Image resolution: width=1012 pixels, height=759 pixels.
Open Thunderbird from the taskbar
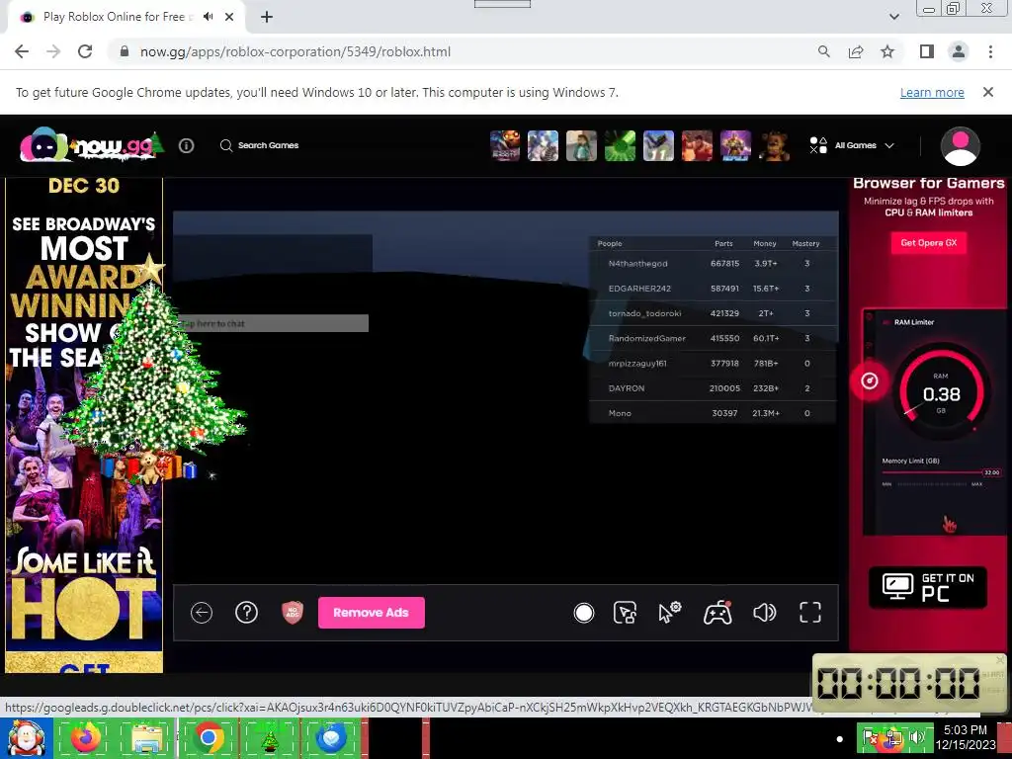(x=331, y=737)
